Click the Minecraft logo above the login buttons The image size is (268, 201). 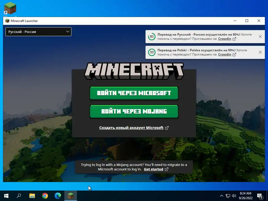click(x=134, y=71)
